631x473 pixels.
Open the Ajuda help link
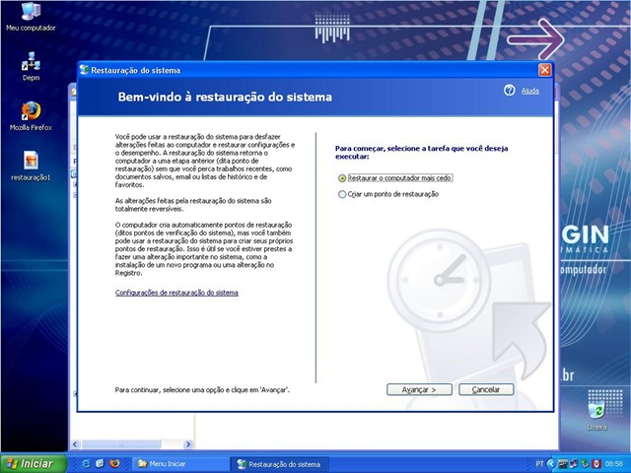tap(530, 91)
